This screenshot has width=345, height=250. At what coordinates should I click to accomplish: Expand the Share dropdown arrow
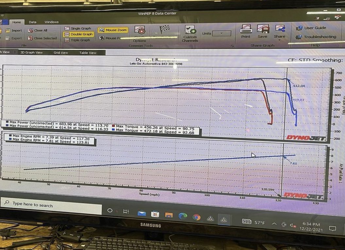(x=279, y=40)
